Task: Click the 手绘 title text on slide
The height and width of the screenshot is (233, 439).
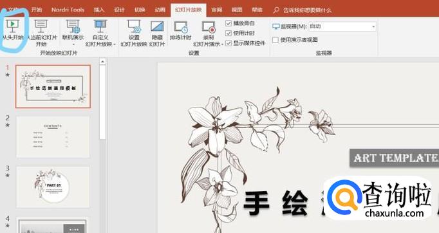Action: pyautogui.click(x=276, y=203)
